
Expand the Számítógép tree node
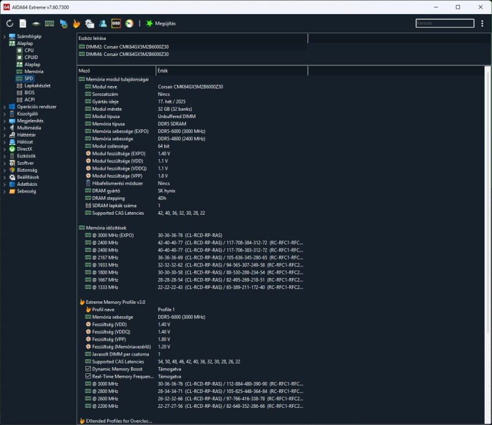[4, 36]
